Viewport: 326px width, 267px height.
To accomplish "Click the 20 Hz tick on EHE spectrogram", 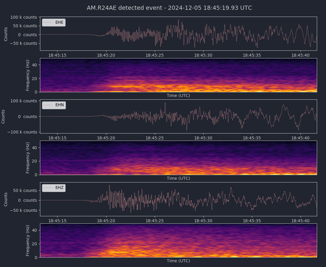I will [x=34, y=78].
